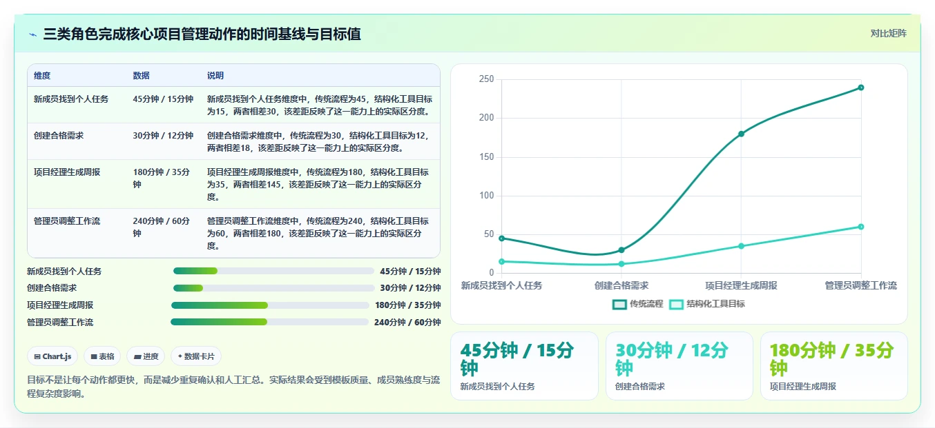Click the x-axis label 创建合格需求
Viewport: 935px width, 428px height.
[621, 285]
